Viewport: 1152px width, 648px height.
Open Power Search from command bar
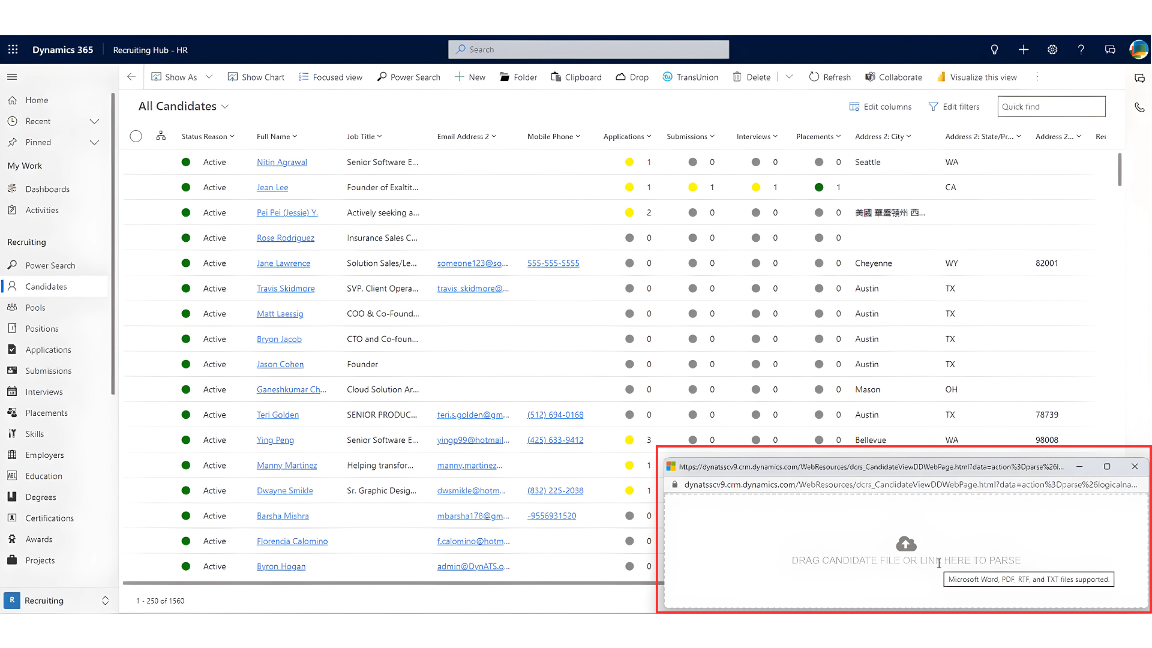coord(409,77)
